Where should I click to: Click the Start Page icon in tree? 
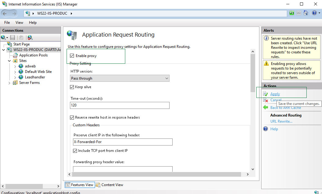pyautogui.click(x=10, y=44)
